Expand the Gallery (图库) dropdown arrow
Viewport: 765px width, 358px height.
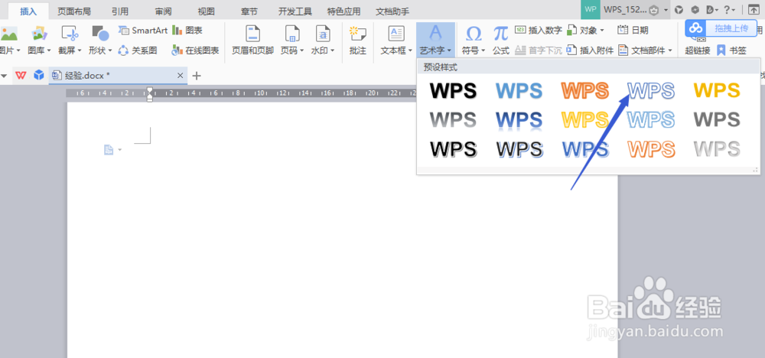tap(49, 50)
